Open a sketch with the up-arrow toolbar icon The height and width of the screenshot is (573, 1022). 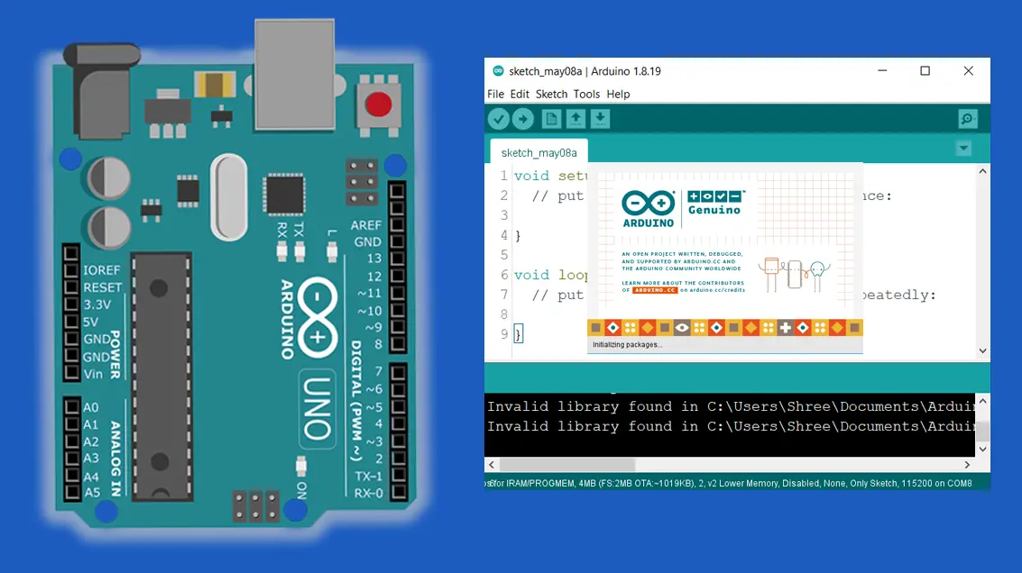(575, 118)
